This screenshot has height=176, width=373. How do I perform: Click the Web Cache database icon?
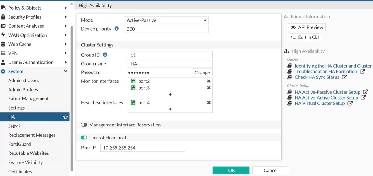pyautogui.click(x=3, y=44)
